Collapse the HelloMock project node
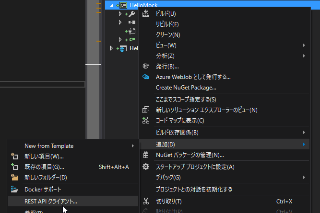320x213 pixels. [112, 5]
